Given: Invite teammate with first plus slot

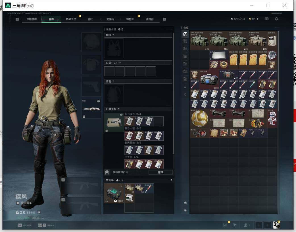Looking at the screenshot, I should point(259,225).
